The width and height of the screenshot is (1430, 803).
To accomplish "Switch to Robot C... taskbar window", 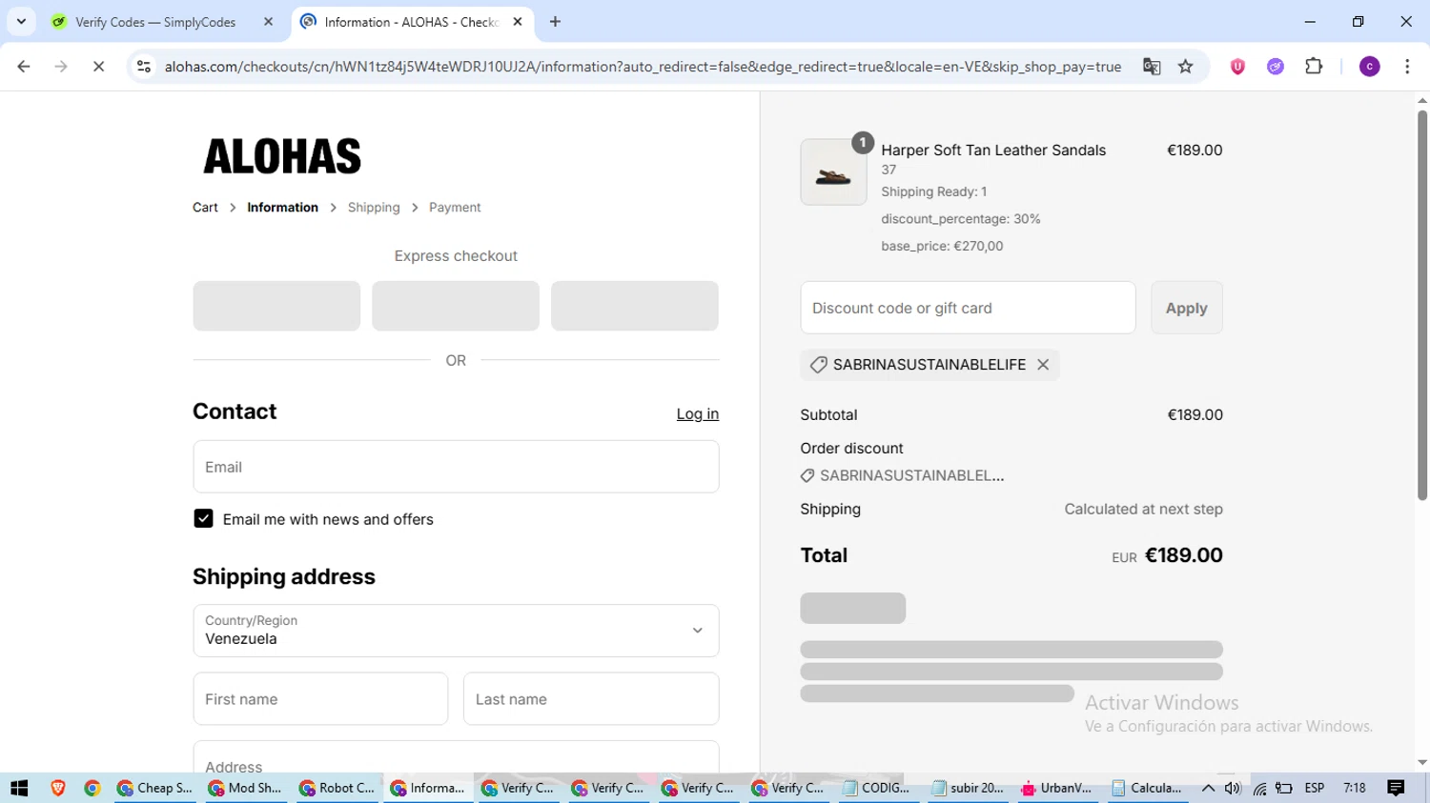I will pos(337,788).
